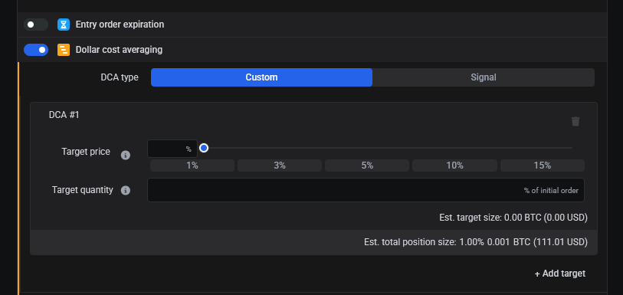This screenshot has width=623, height=295.
Task: Delete DCA #1 with the trash icon
Action: pyautogui.click(x=575, y=122)
